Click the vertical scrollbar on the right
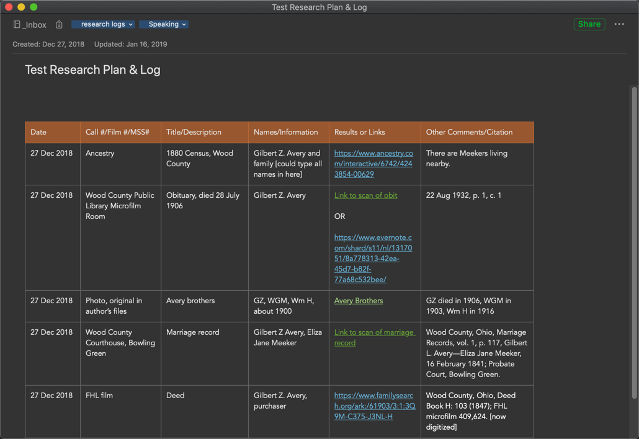This screenshot has width=639, height=439. coord(634,242)
